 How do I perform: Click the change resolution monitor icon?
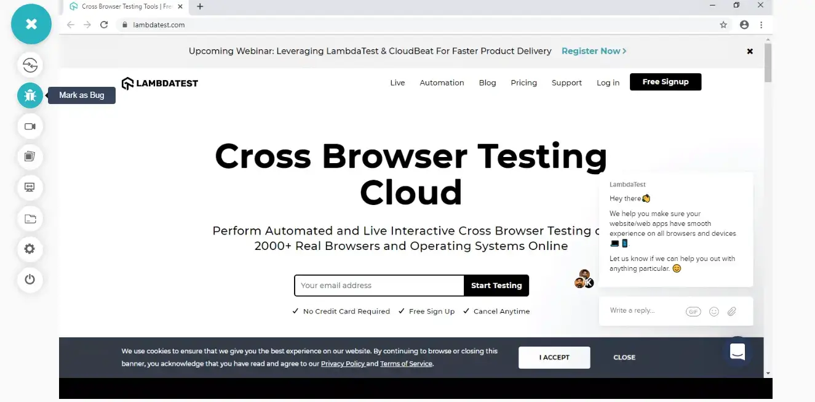click(30, 187)
